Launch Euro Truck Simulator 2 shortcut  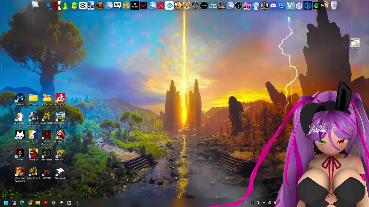pos(33,119)
